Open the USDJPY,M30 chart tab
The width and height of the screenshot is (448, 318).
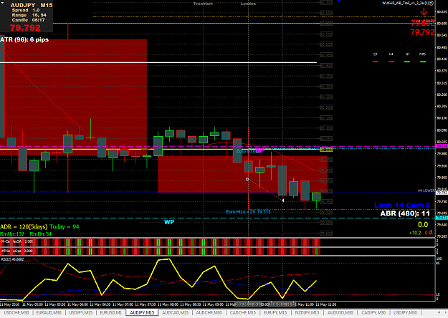tap(405, 312)
